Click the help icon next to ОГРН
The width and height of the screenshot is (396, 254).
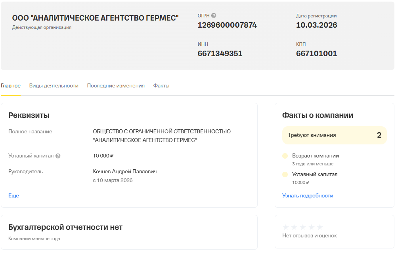[x=214, y=15]
